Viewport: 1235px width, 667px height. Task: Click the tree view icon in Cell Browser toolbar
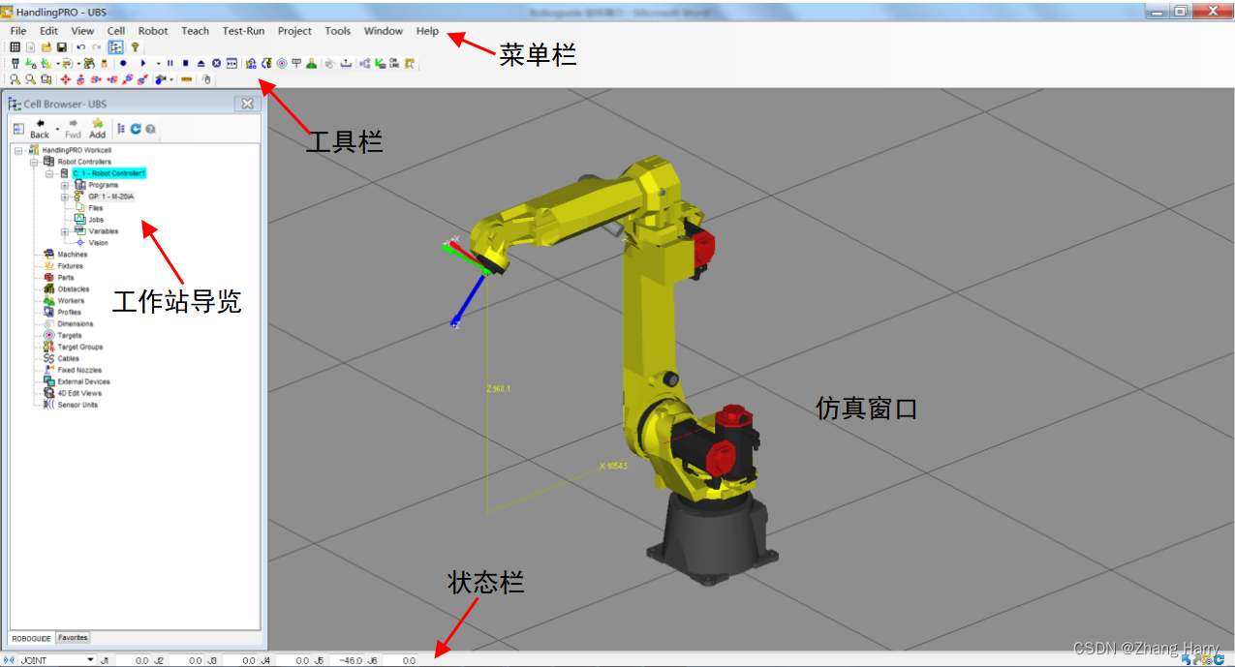[122, 129]
